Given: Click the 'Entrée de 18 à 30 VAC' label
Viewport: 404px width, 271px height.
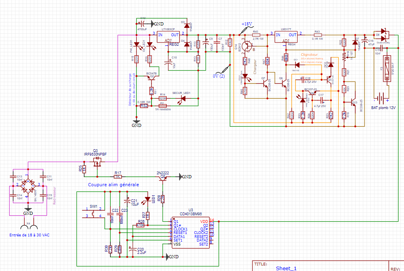Looking at the screenshot, I should [30, 235].
